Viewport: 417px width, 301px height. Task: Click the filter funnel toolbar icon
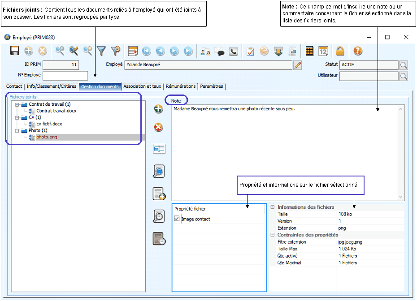(x=101, y=51)
